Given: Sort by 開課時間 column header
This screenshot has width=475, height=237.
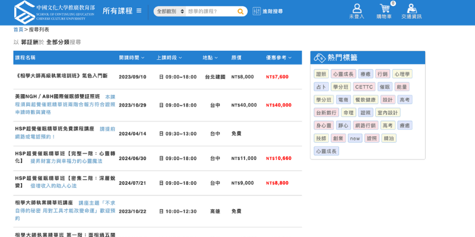Looking at the screenshot, I should coord(131,57).
